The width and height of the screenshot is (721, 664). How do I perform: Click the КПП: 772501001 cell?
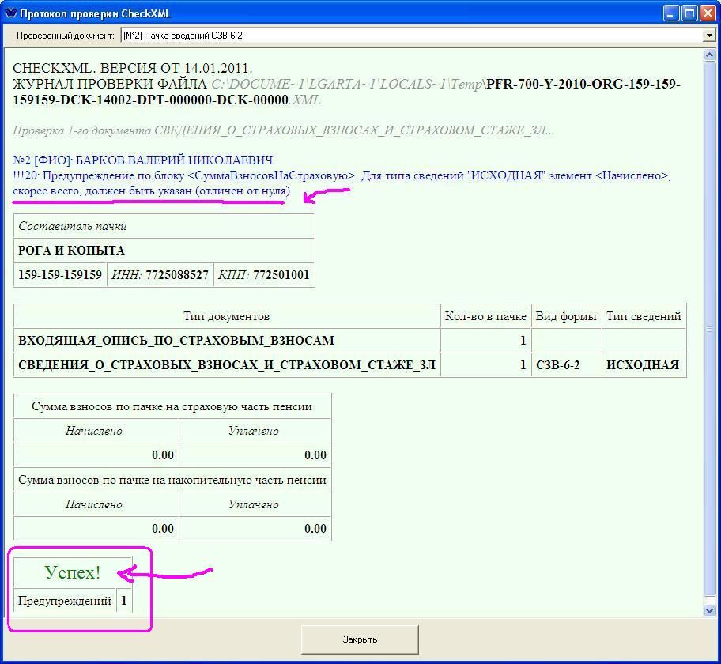tap(264, 275)
